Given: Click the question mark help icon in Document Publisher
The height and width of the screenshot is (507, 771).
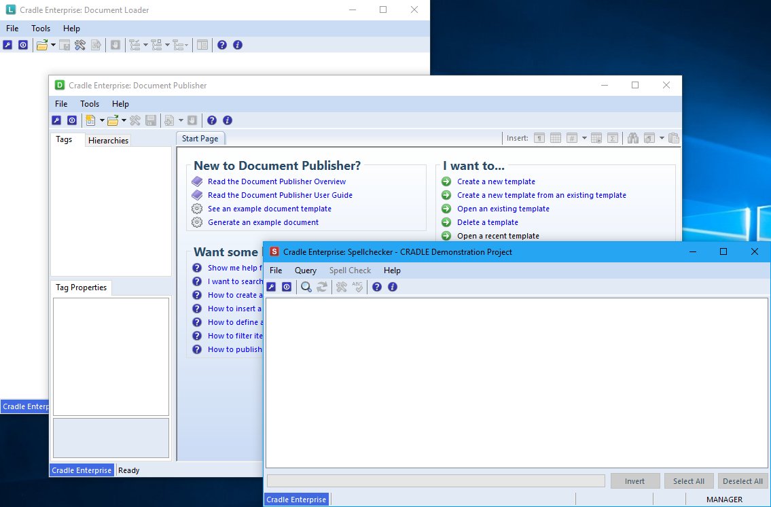Looking at the screenshot, I should pos(212,120).
